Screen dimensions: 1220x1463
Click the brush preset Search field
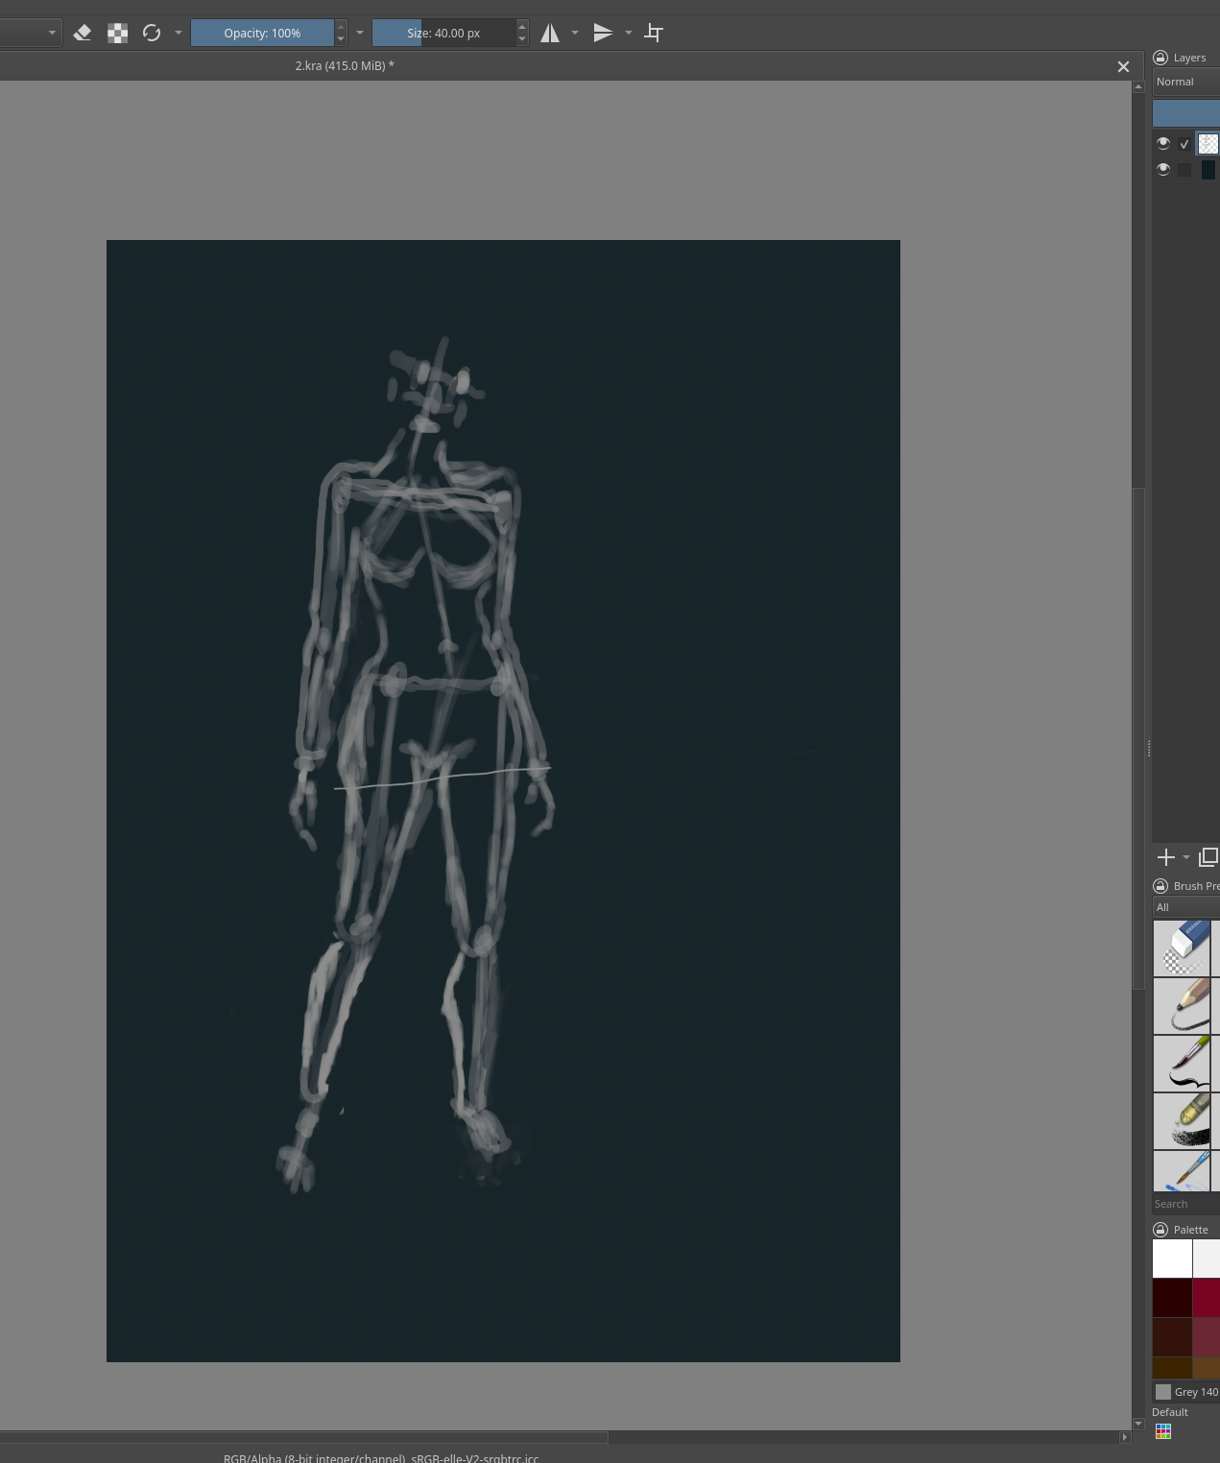[x=1186, y=1204]
